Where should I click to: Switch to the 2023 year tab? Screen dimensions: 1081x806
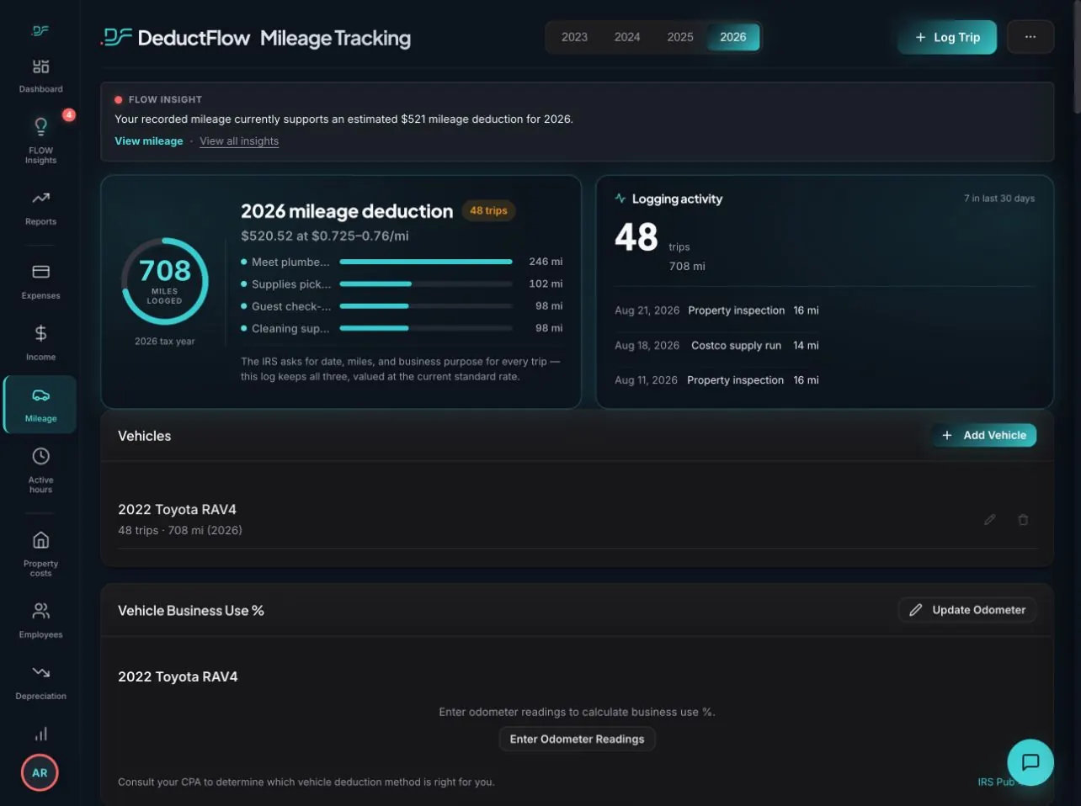click(x=574, y=37)
